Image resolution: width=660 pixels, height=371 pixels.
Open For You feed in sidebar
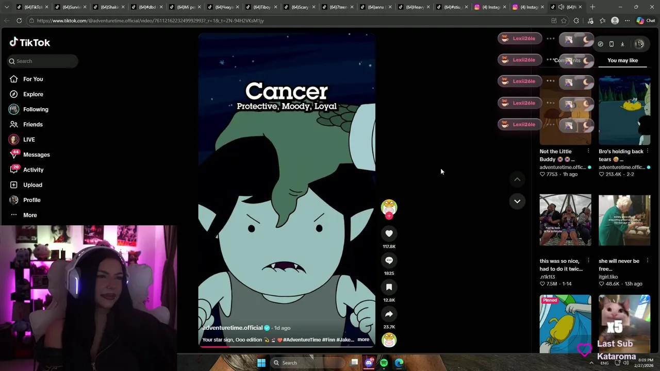(x=33, y=79)
